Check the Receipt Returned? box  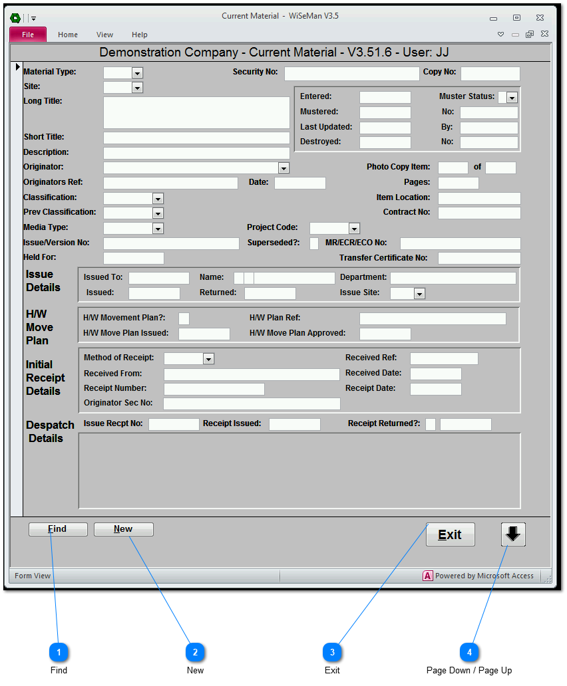coord(431,424)
